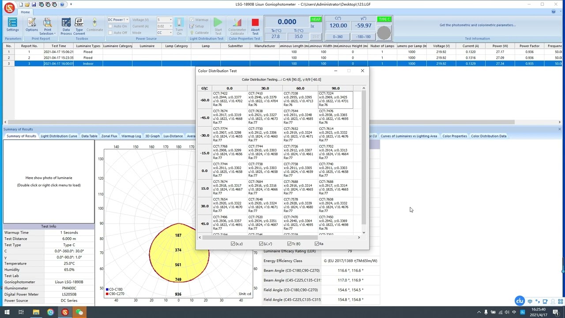This screenshot has width=565, height=318.
Task: Switch to the Warmup Log tab
Action: pyautogui.click(x=131, y=136)
